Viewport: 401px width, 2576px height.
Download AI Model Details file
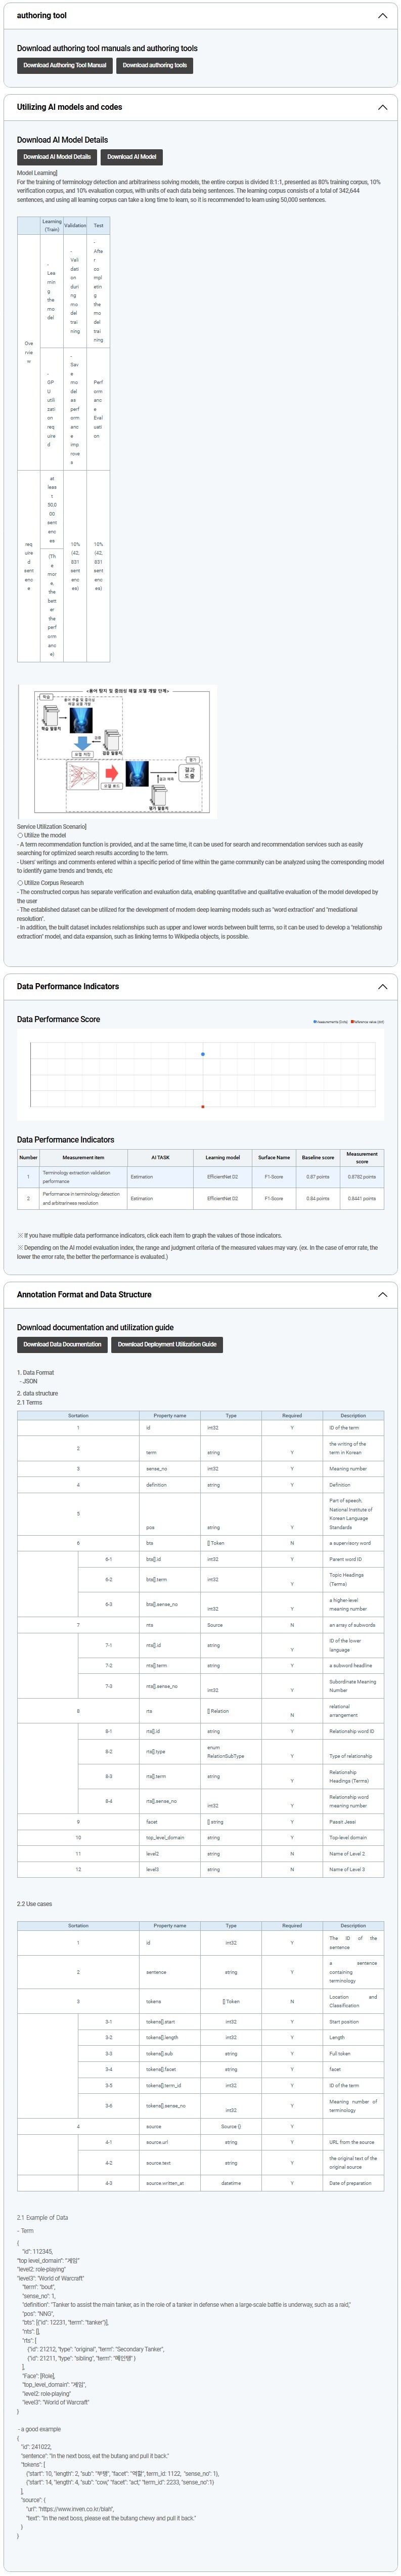pyautogui.click(x=57, y=157)
